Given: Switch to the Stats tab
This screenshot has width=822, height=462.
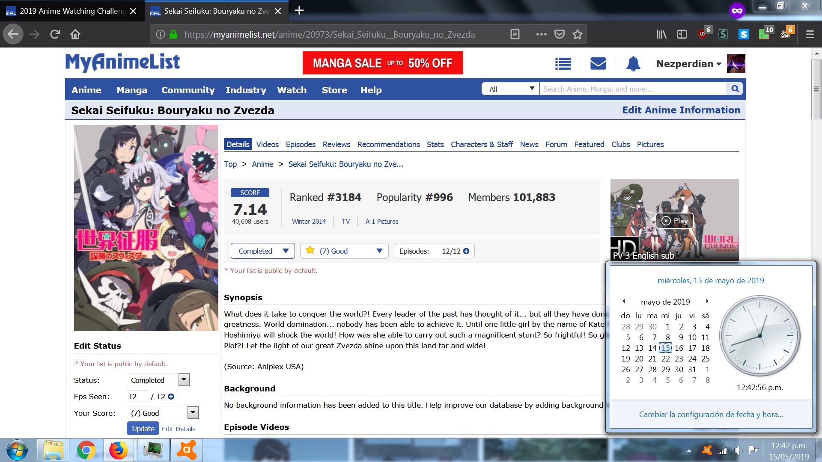Looking at the screenshot, I should [x=435, y=145].
